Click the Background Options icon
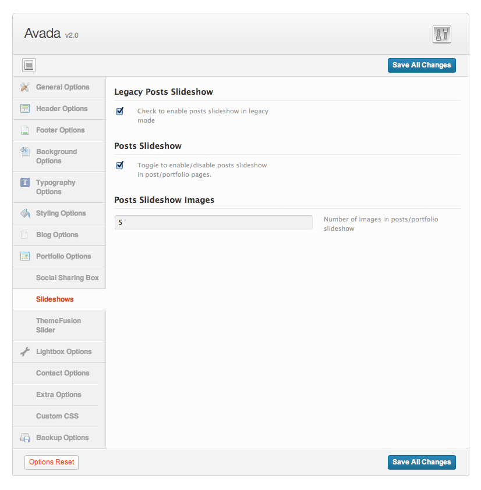 [x=24, y=152]
